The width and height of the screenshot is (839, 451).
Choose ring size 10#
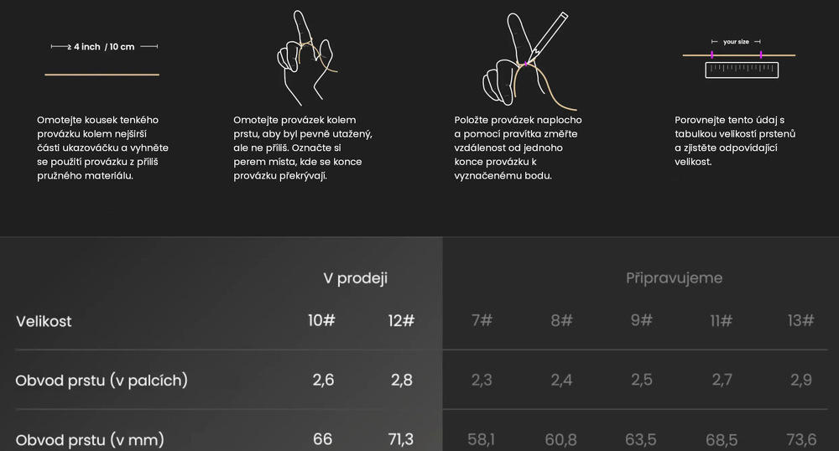(x=322, y=321)
